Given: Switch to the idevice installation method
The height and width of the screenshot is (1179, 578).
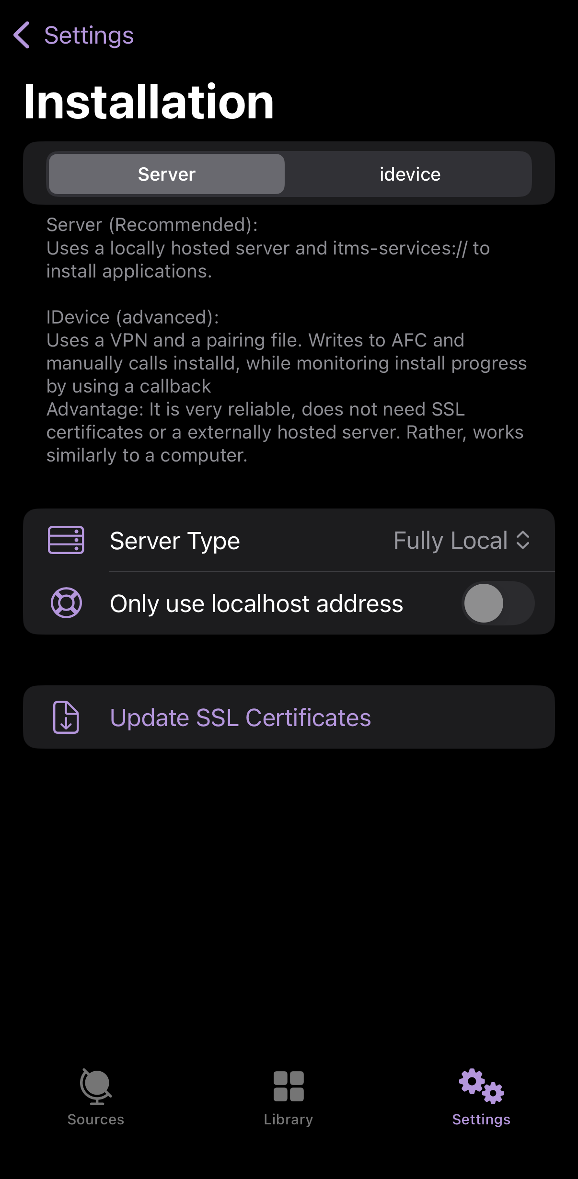Looking at the screenshot, I should coord(410,174).
